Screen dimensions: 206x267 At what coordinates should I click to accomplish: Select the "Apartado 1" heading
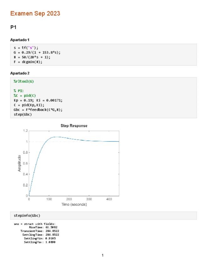click(x=19, y=40)
